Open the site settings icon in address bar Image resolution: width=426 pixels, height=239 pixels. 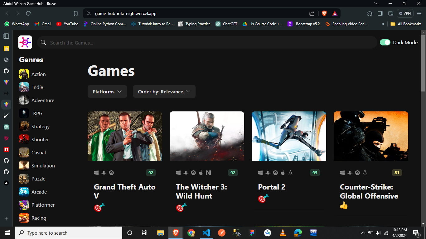89,13
